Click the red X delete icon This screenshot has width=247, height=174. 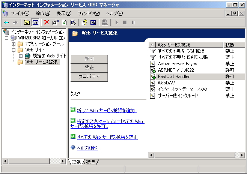(x=47, y=22)
